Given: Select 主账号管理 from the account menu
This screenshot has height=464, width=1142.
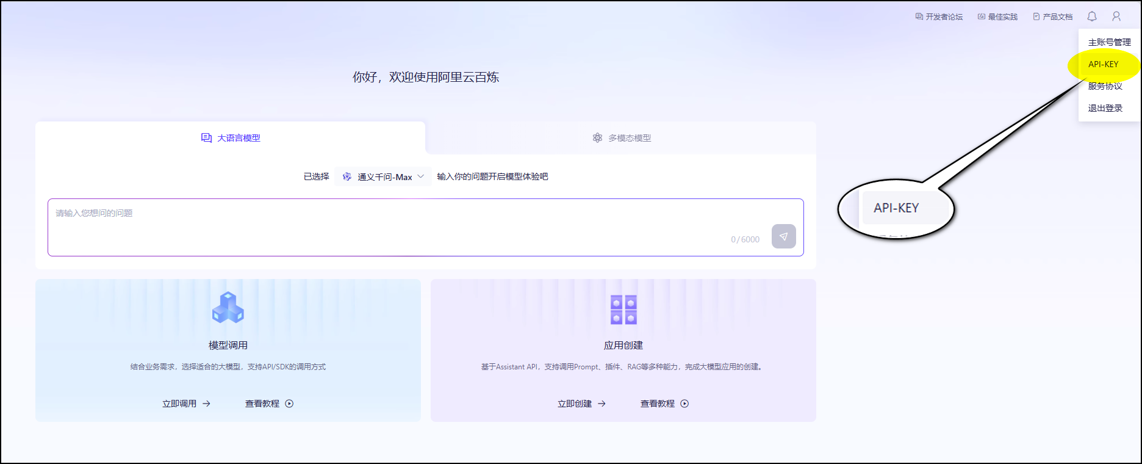Looking at the screenshot, I should [1110, 42].
